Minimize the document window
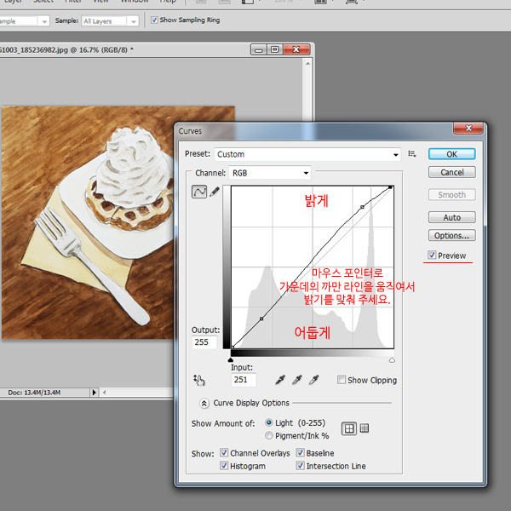511x511 pixels. [x=259, y=49]
